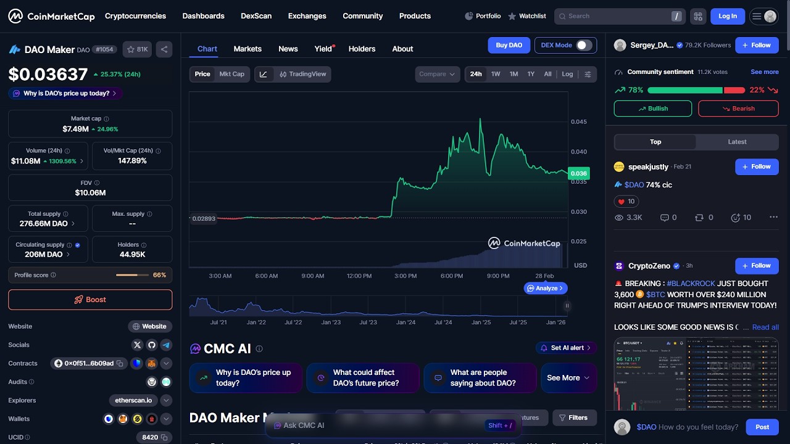Click the share icon next to DAO Maker
Viewport: 790px width, 444px height.
point(164,49)
